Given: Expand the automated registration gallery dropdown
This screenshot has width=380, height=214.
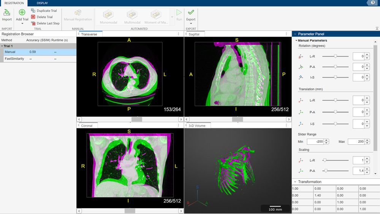Looking at the screenshot, I should point(172,17).
